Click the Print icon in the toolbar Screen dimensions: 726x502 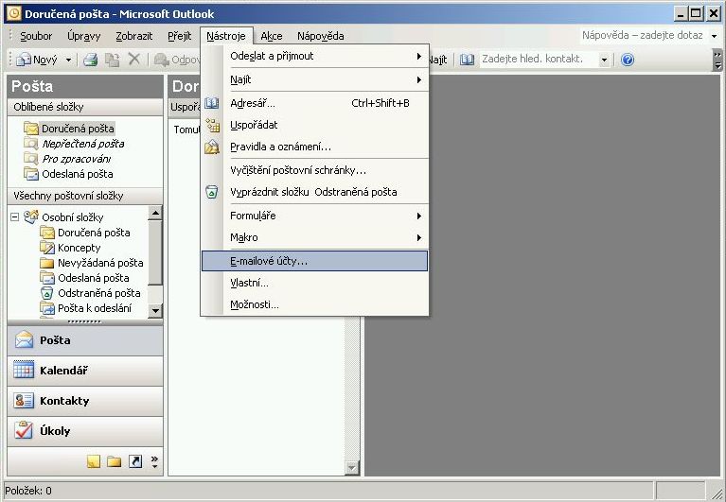pyautogui.click(x=90, y=60)
